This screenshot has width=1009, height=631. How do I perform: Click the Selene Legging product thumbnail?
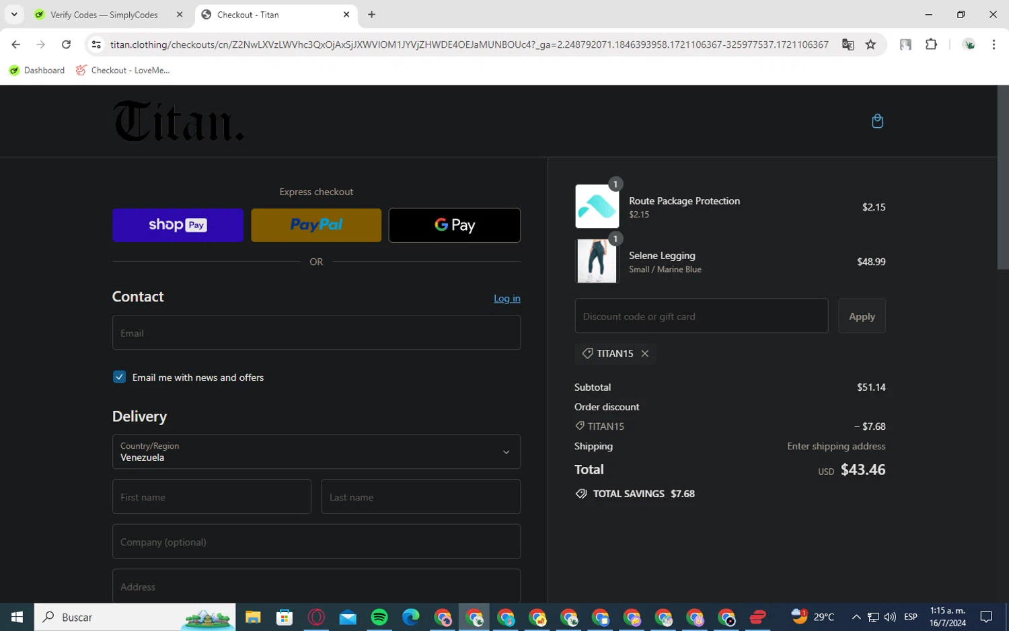597,261
